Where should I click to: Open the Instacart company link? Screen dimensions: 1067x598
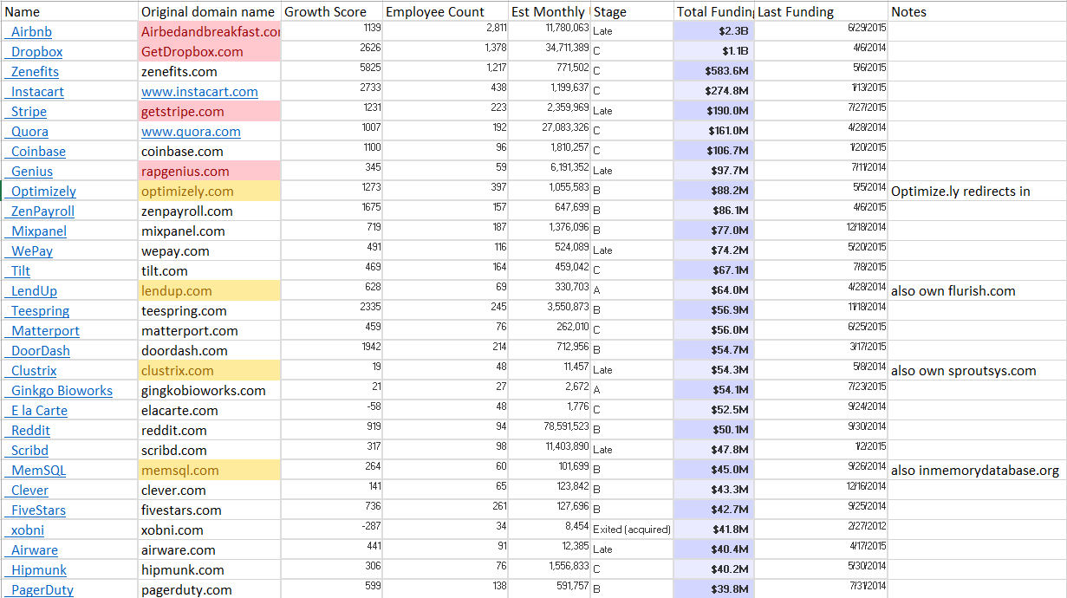pyautogui.click(x=37, y=92)
